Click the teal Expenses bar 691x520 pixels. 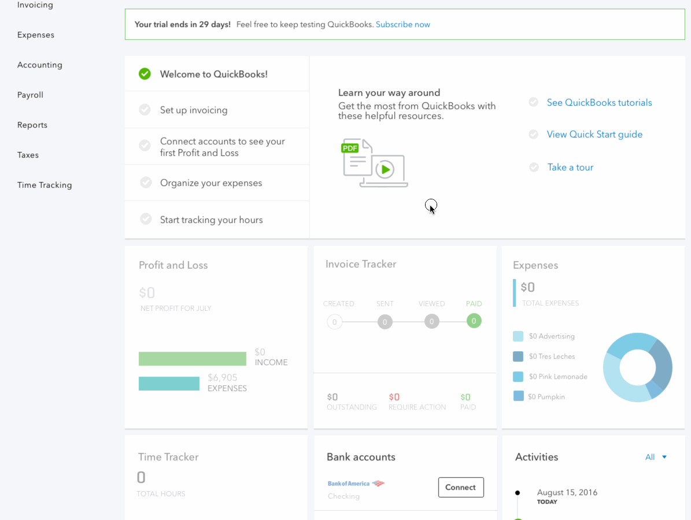tap(169, 384)
